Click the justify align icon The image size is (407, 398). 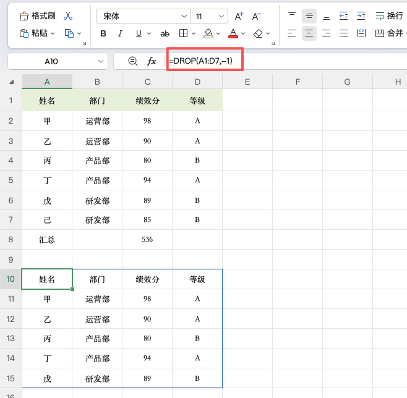[344, 33]
